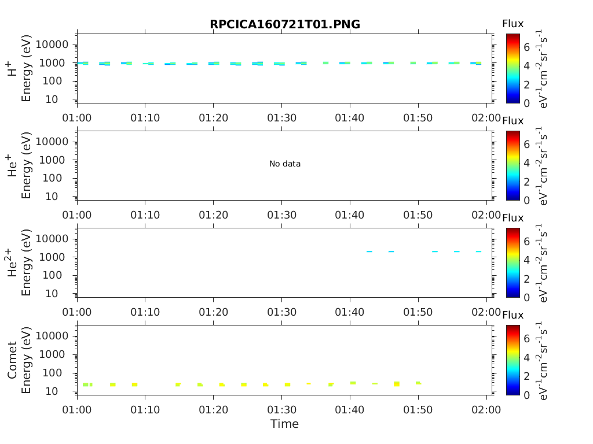
Task: Click the first cyan He2+ data marker
Action: click(369, 251)
